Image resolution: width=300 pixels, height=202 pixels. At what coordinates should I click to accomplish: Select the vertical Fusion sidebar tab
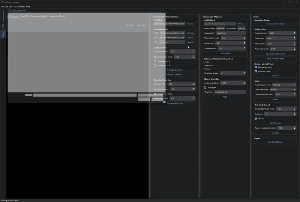click(3, 34)
